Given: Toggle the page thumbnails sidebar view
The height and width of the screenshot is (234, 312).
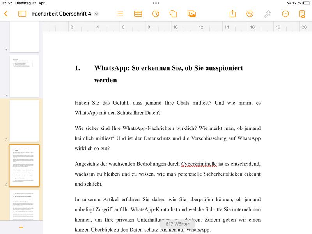Looking at the screenshot, I should [22, 14].
